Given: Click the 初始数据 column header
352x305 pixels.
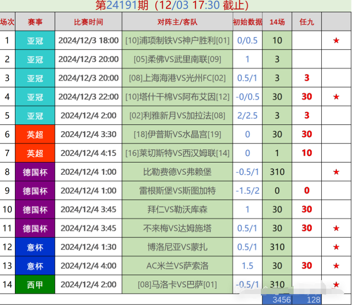Looking at the screenshot, I should tap(247, 22).
